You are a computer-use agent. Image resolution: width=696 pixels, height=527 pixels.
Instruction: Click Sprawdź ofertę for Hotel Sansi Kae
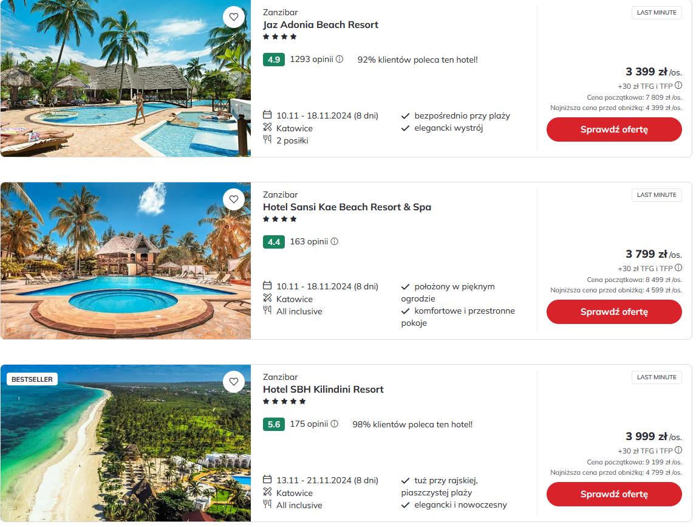coord(614,311)
